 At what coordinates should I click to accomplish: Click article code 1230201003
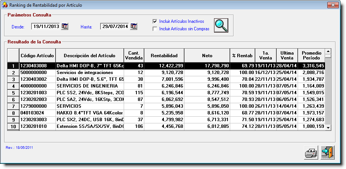click(x=37, y=93)
